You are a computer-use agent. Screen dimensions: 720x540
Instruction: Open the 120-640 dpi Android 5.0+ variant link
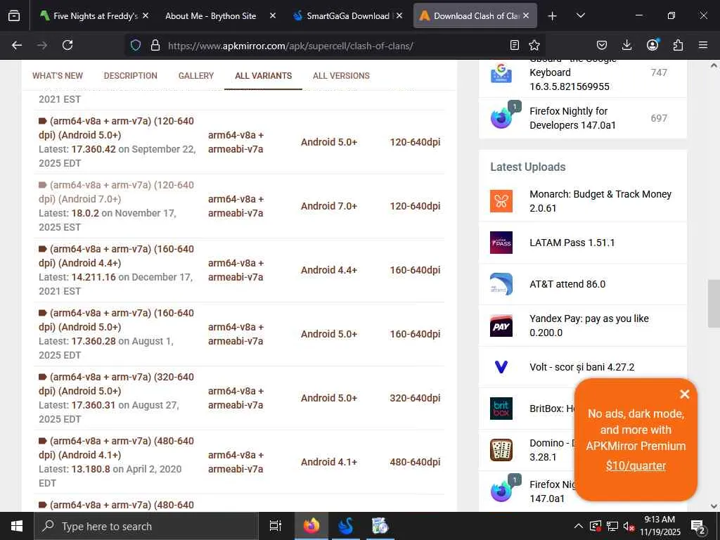[116, 128]
